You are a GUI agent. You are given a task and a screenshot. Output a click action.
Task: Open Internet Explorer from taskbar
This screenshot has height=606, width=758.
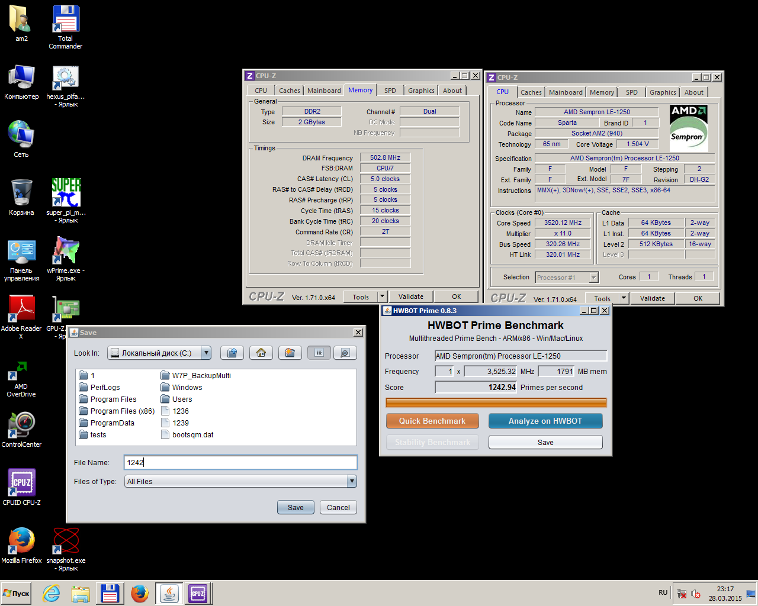52,593
